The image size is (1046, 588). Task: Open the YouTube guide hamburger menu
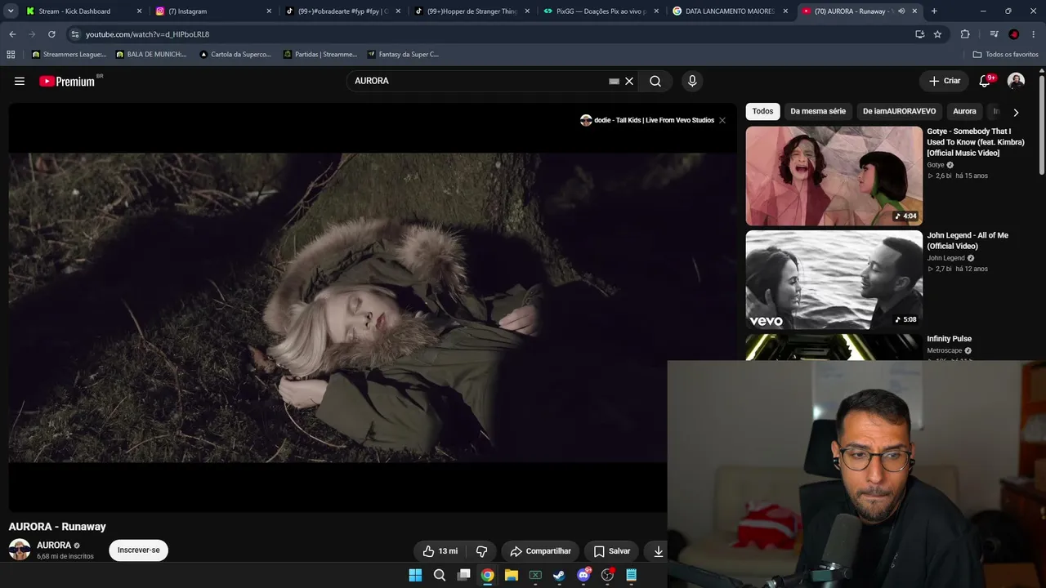(20, 81)
